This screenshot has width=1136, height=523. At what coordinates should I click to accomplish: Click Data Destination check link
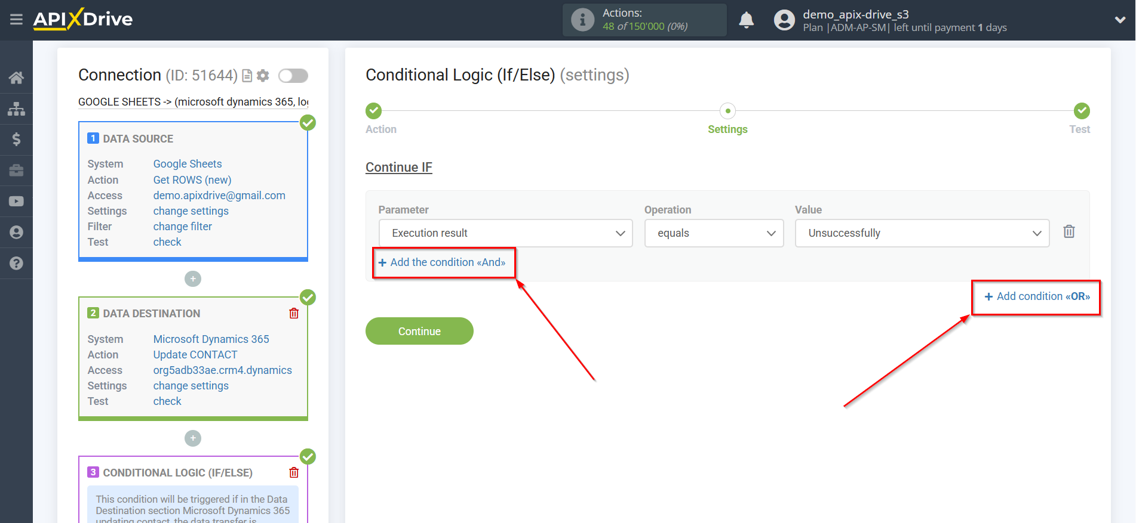[167, 401]
